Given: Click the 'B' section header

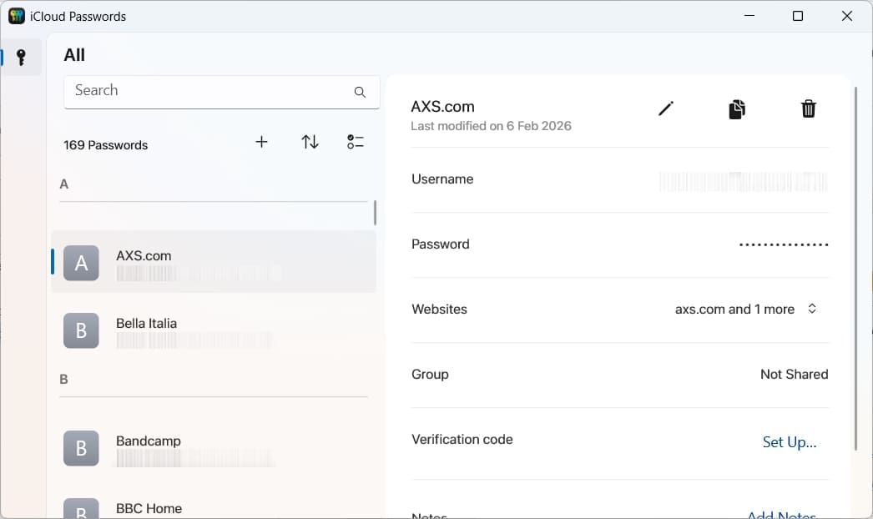Looking at the screenshot, I should point(64,379).
